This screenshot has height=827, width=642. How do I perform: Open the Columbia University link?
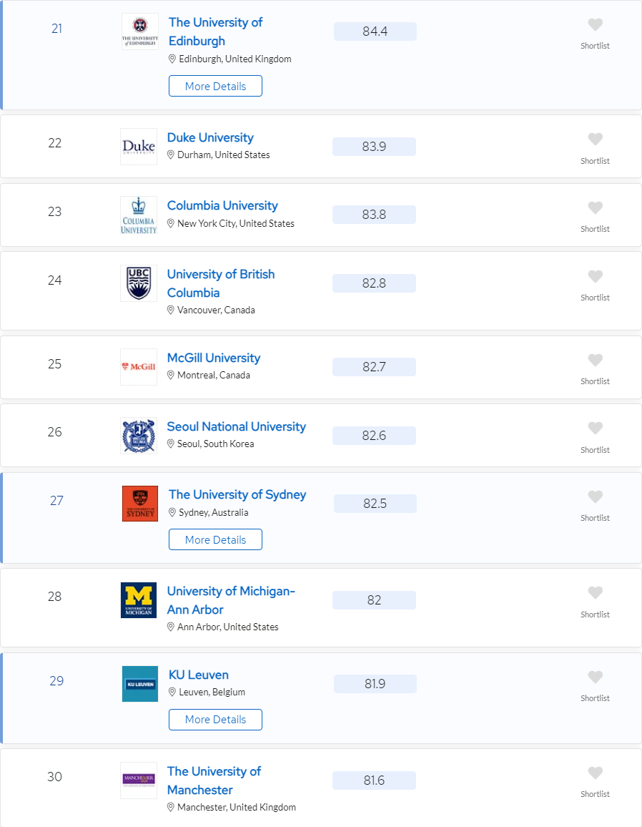click(x=222, y=206)
